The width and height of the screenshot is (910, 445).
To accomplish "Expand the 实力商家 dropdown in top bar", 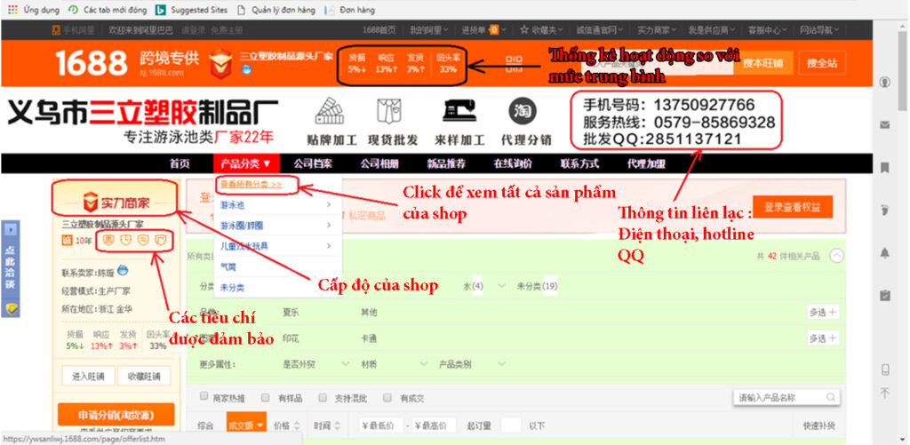I will tap(657, 29).
